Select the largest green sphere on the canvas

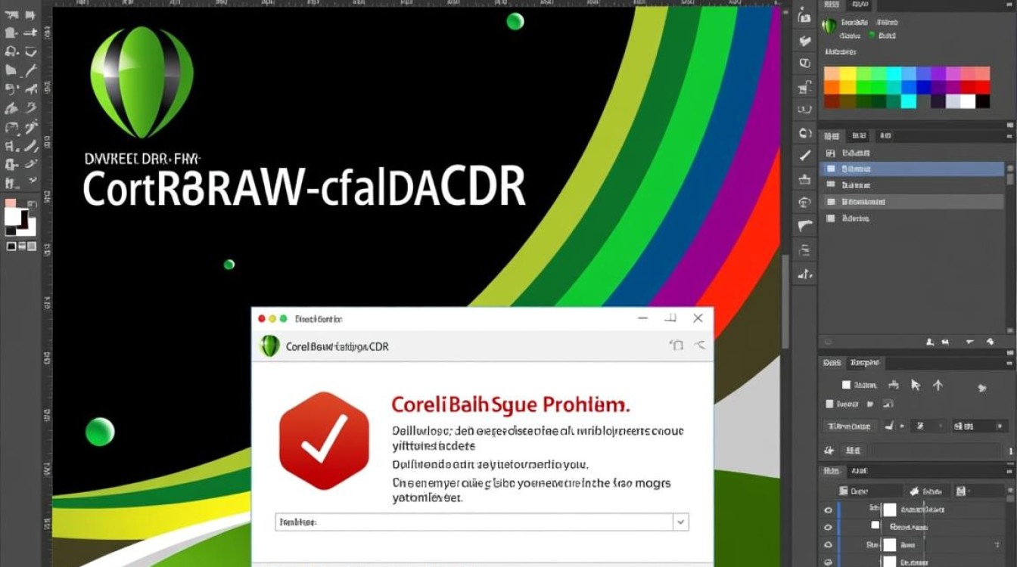click(100, 432)
